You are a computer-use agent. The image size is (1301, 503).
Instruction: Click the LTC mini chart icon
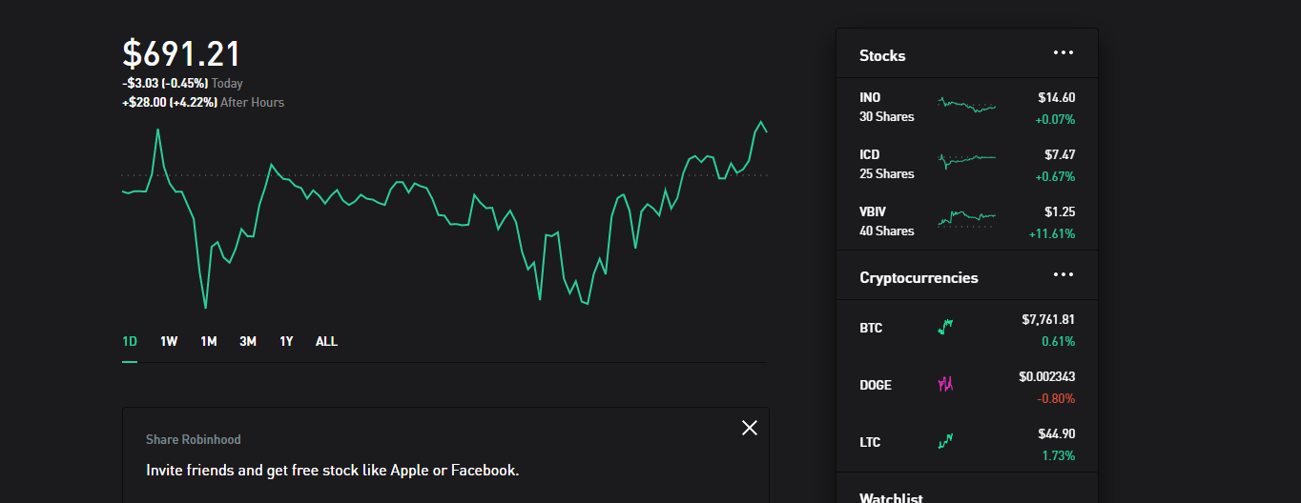point(946,441)
